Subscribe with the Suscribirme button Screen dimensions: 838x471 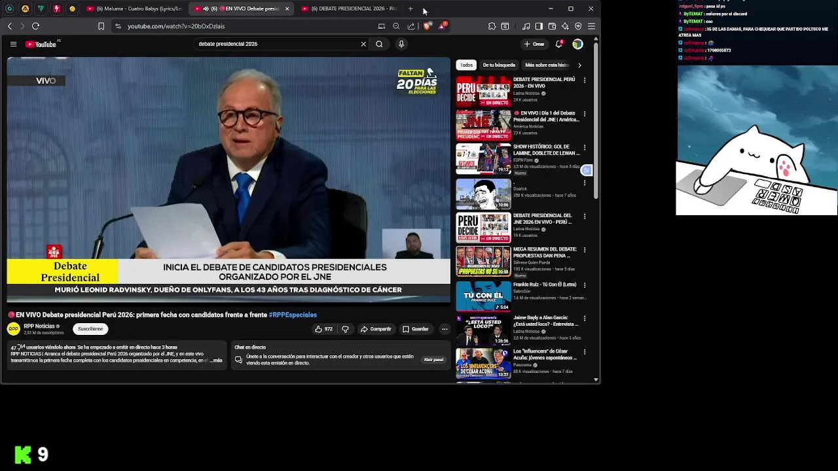90,329
